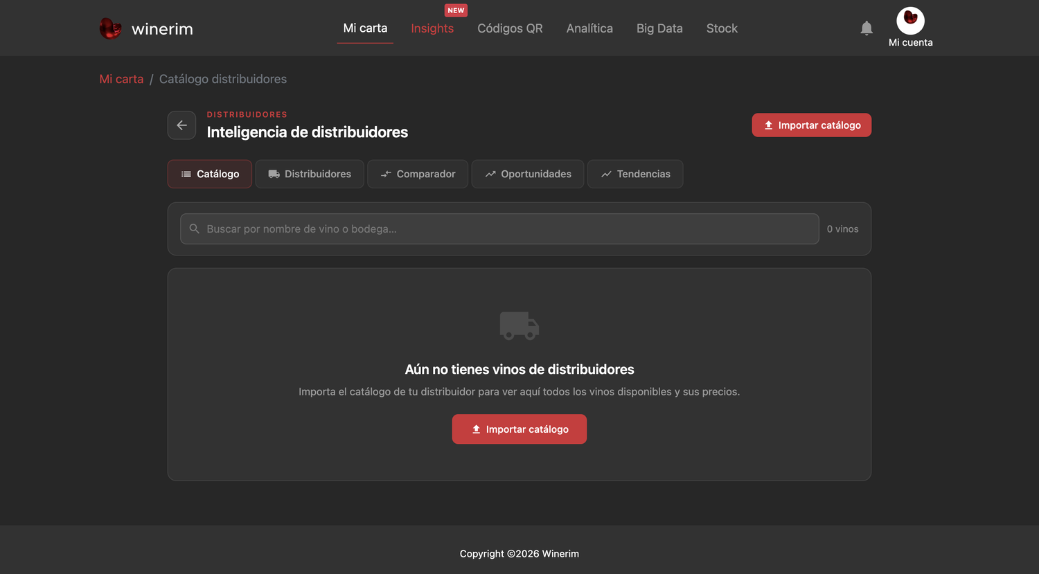Screen dimensions: 1039x574
Task: Click the empty-state truck illustration
Action: pos(519,325)
